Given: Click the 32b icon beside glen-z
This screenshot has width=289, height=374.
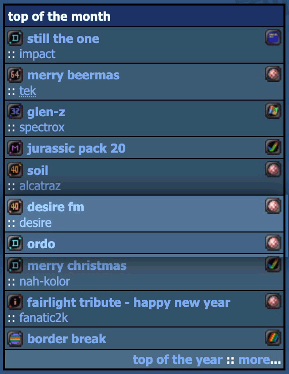Looking at the screenshot, I should point(15,111).
